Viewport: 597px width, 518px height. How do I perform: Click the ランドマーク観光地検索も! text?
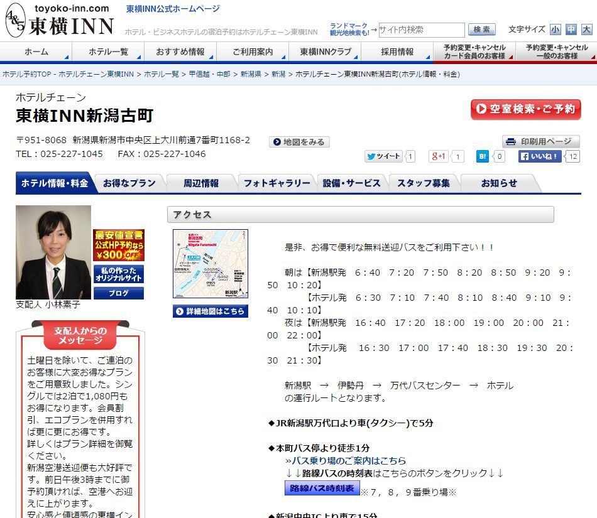(349, 30)
